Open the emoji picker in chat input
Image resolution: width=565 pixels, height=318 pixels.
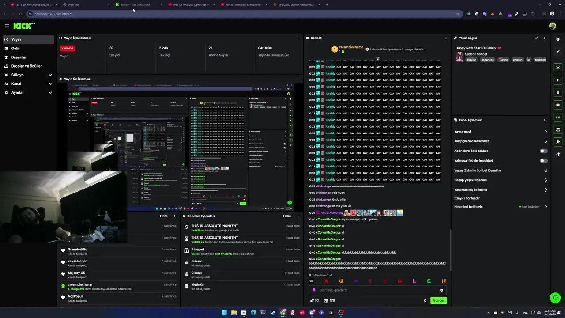pos(441,290)
